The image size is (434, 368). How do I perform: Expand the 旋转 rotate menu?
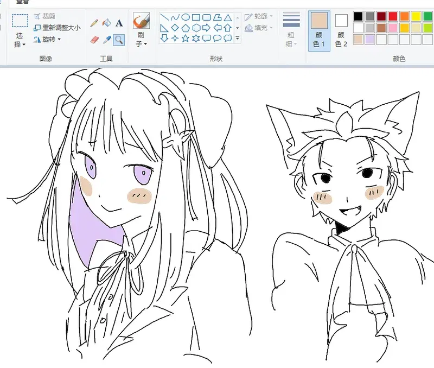click(47, 40)
